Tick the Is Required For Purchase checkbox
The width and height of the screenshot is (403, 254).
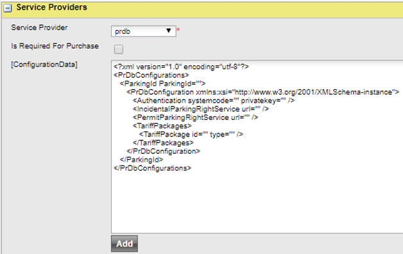119,49
